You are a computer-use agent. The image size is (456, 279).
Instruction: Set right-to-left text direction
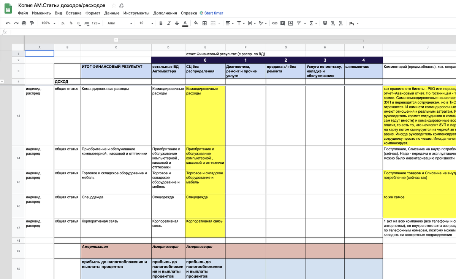(x=341, y=23)
